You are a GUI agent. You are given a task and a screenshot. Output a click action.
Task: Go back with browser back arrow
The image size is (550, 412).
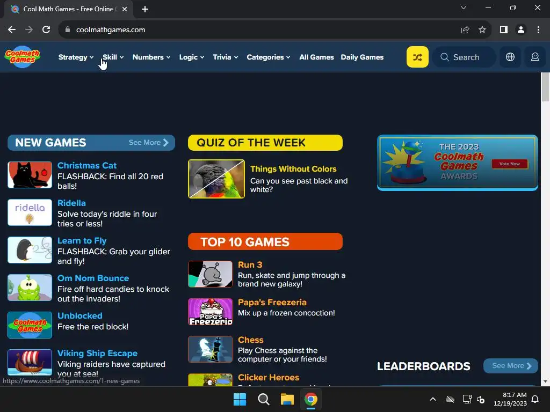point(12,30)
